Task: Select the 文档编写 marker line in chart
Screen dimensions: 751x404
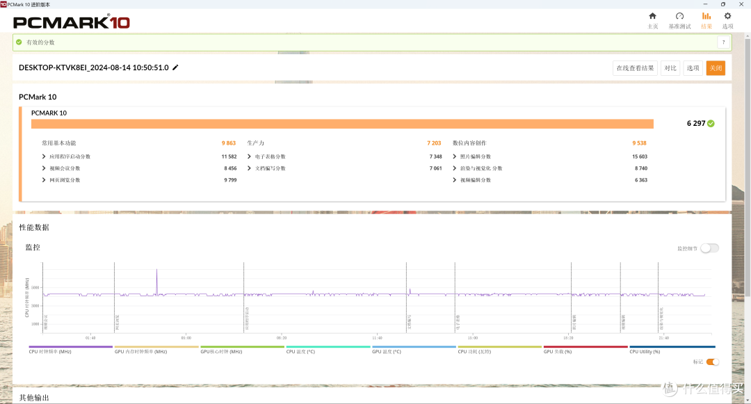Action: coord(407,297)
